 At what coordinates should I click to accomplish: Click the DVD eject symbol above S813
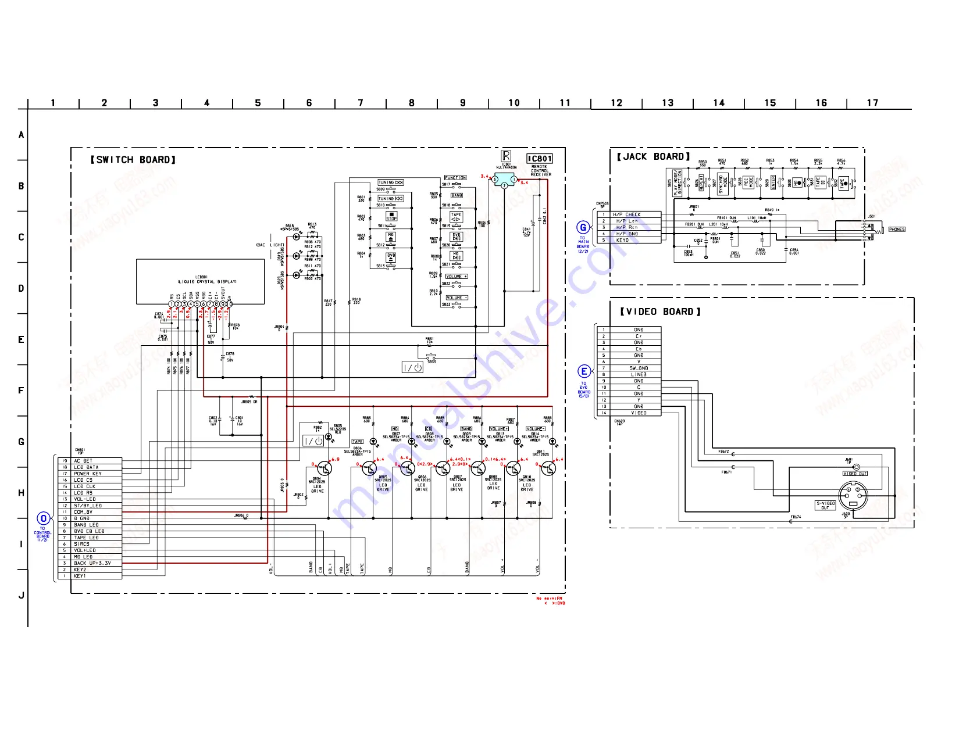tap(391, 257)
